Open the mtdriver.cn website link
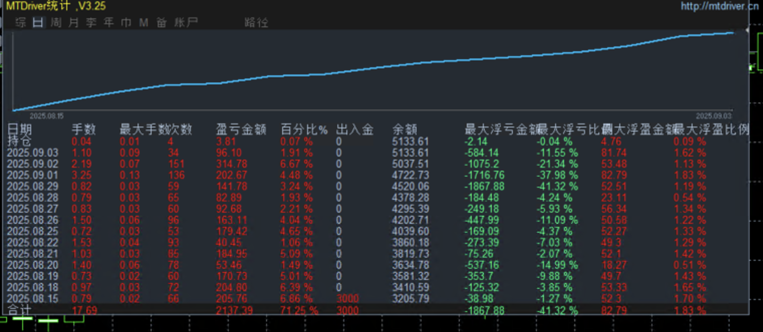This screenshot has width=763, height=332. [719, 6]
